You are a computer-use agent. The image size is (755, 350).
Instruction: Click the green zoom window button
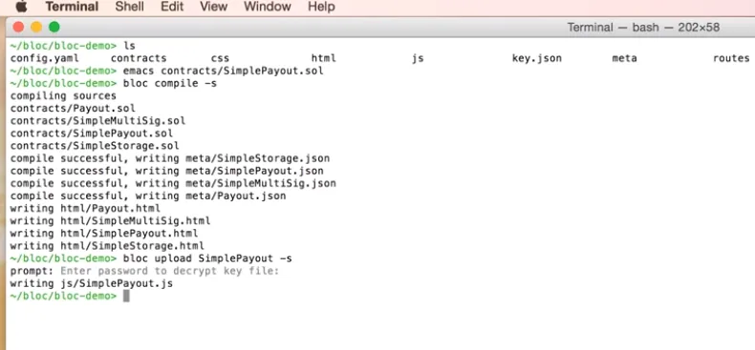pos(54,27)
